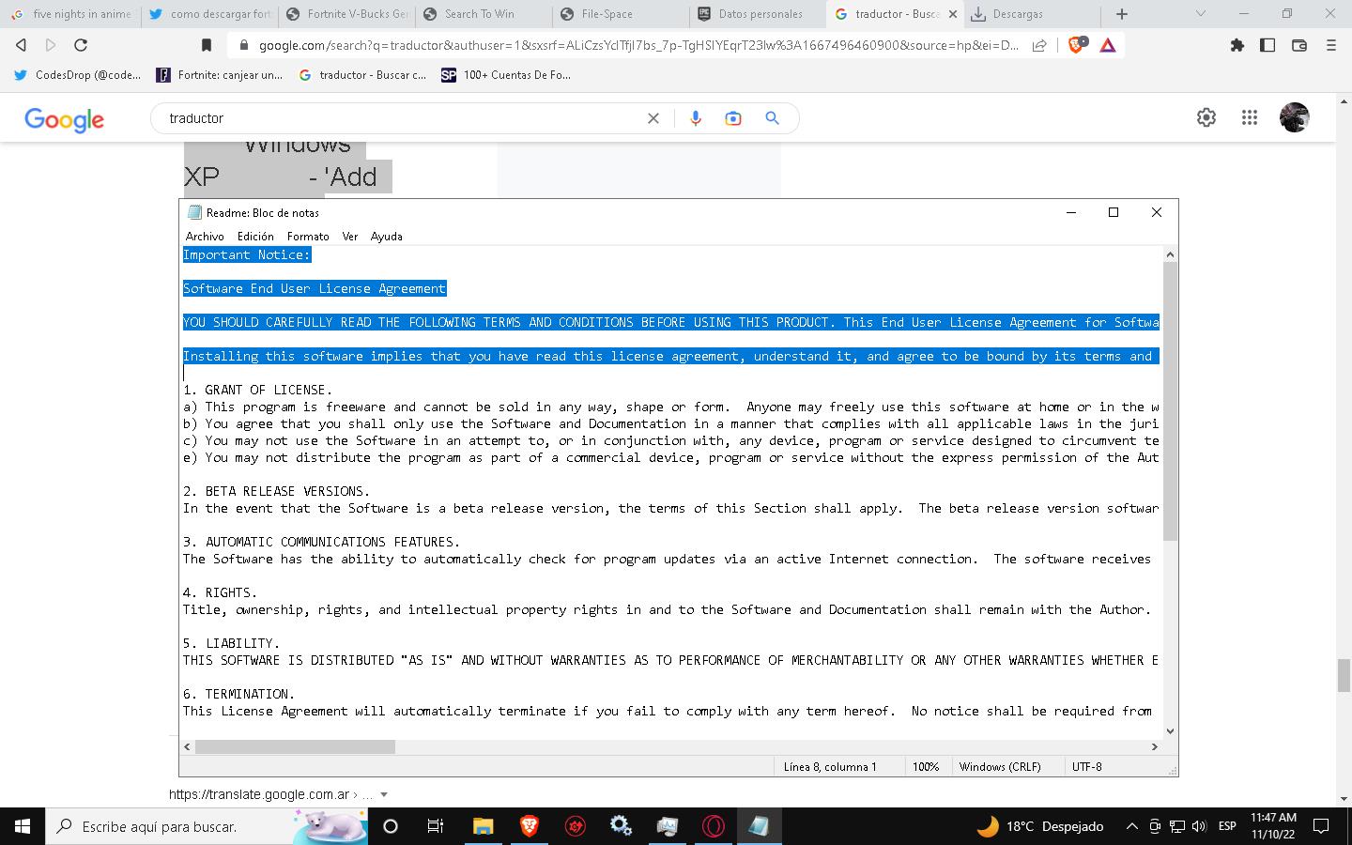Click the voice search microphone icon
Viewport: 1352px width, 845px height.
point(696,118)
